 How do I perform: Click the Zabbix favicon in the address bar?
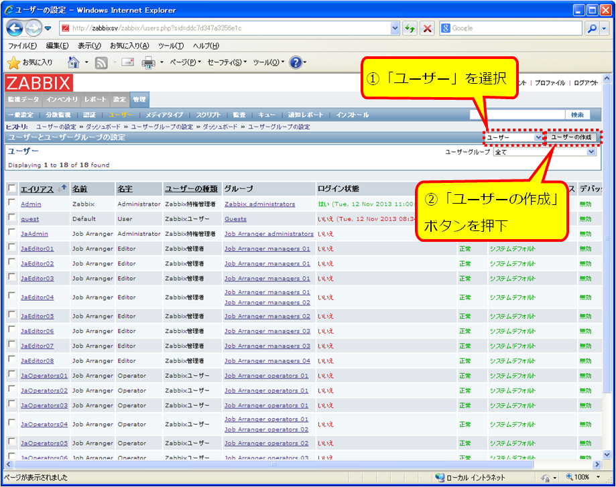[x=66, y=28]
